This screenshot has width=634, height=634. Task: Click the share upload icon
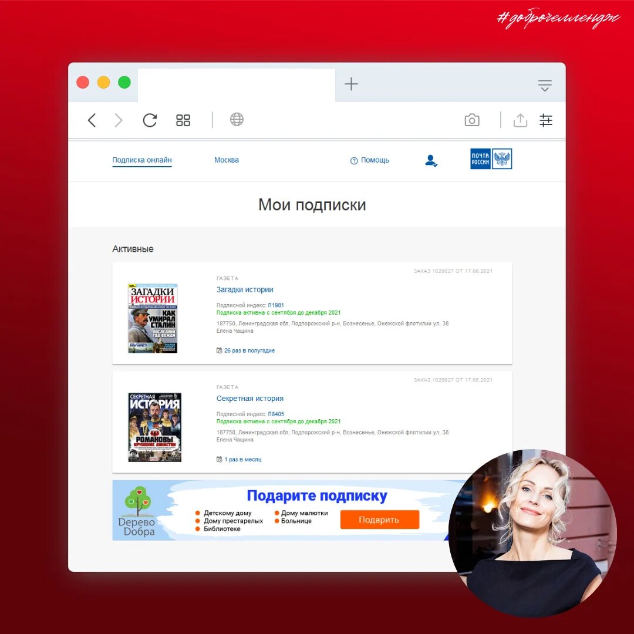pyautogui.click(x=520, y=120)
